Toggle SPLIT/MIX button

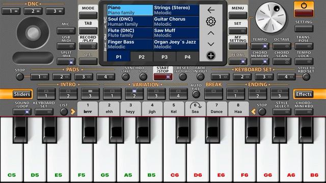point(66,61)
